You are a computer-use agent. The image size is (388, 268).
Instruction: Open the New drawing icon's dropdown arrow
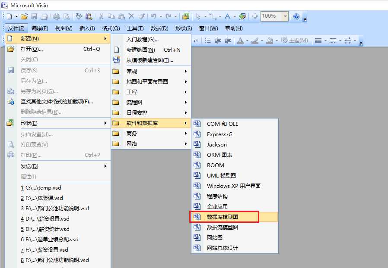click(x=16, y=16)
